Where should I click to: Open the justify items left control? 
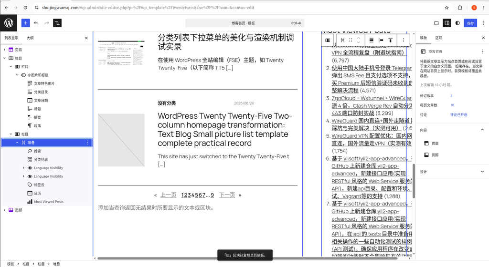coord(381,40)
